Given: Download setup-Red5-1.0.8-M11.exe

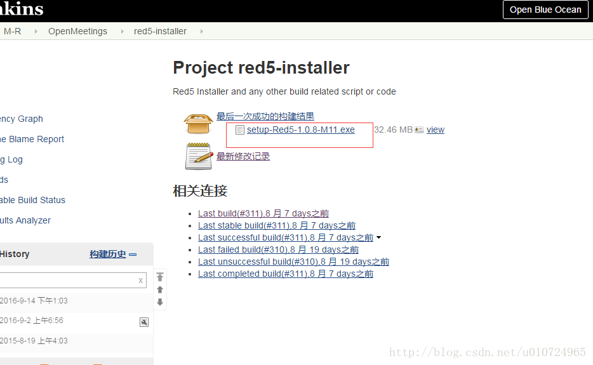Looking at the screenshot, I should click(x=301, y=129).
